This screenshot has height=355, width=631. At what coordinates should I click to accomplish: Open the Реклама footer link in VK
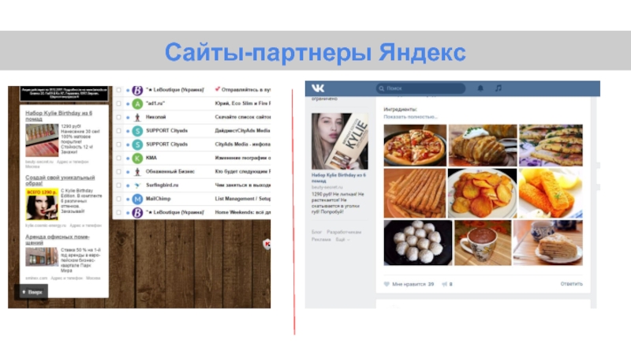[321, 240]
